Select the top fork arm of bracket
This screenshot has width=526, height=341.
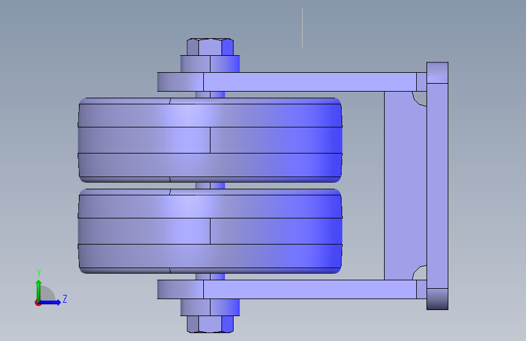click(x=292, y=81)
